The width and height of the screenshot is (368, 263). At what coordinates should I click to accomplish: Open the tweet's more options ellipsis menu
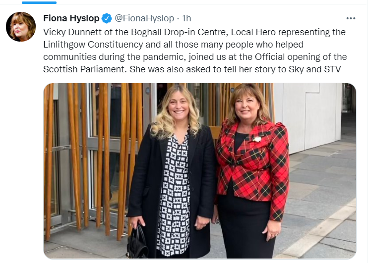351,18
